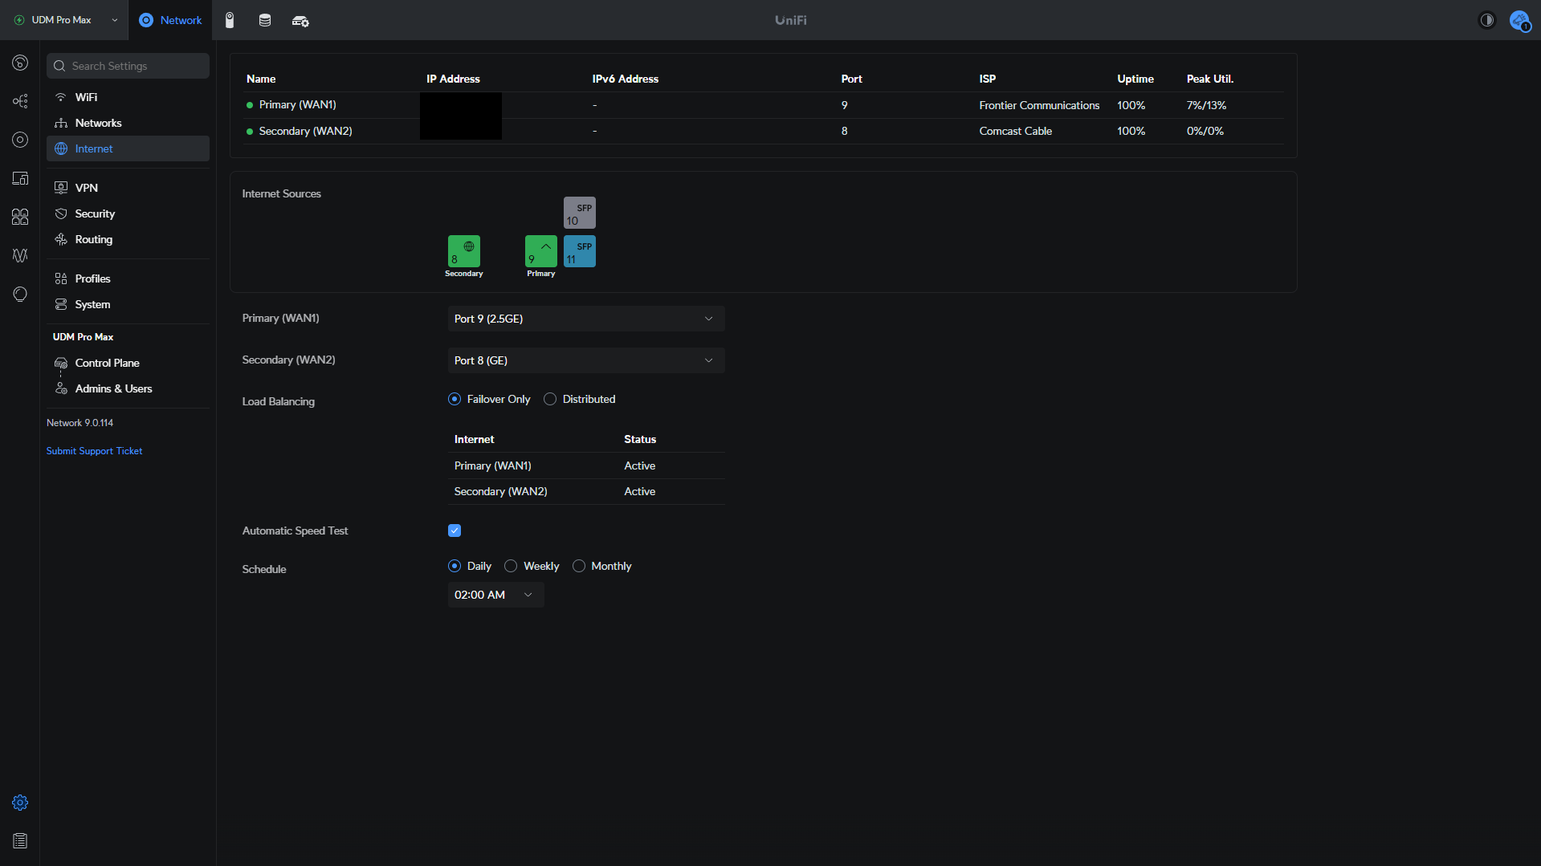Select the Secondary (WAN2) table row

tap(763, 131)
